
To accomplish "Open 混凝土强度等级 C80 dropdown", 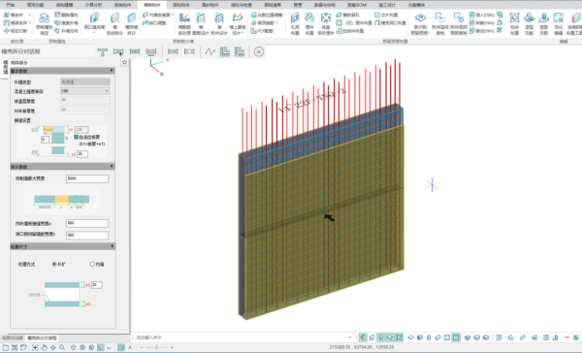I will [x=85, y=90].
